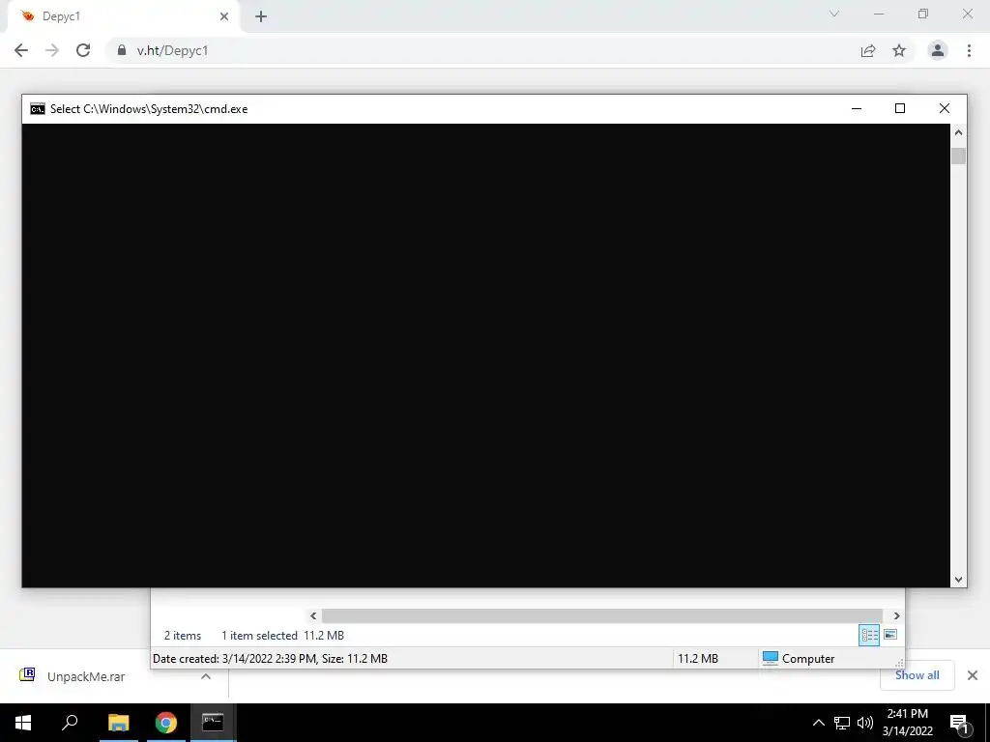The height and width of the screenshot is (742, 990).
Task: Show hidden system tray icons
Action: pos(818,723)
